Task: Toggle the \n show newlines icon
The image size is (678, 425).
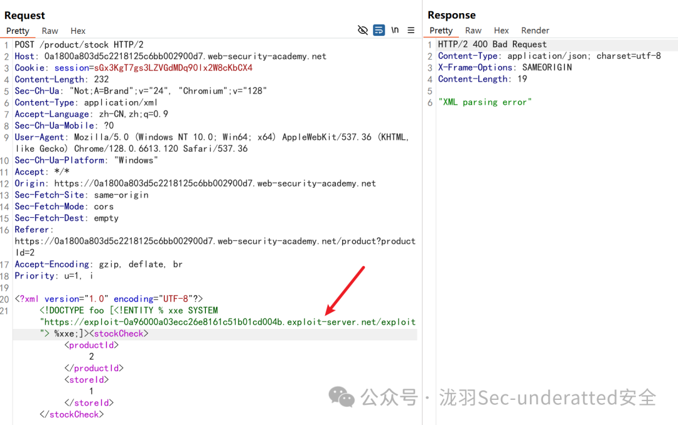Action: 395,30
